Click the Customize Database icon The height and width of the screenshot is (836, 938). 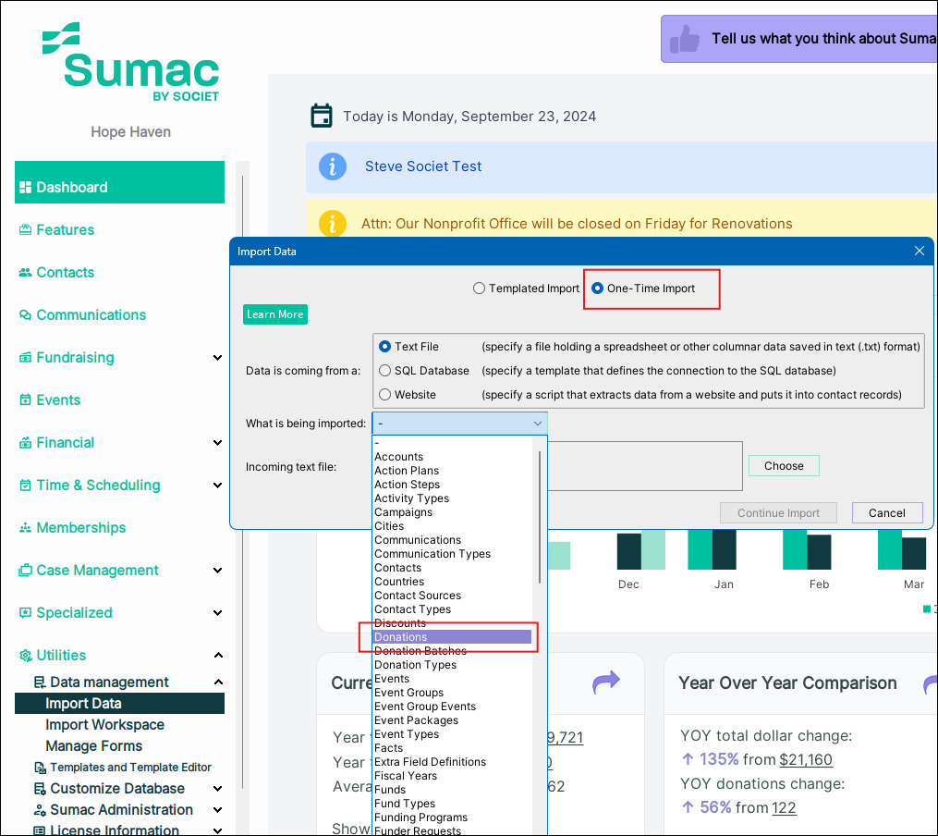coord(40,788)
